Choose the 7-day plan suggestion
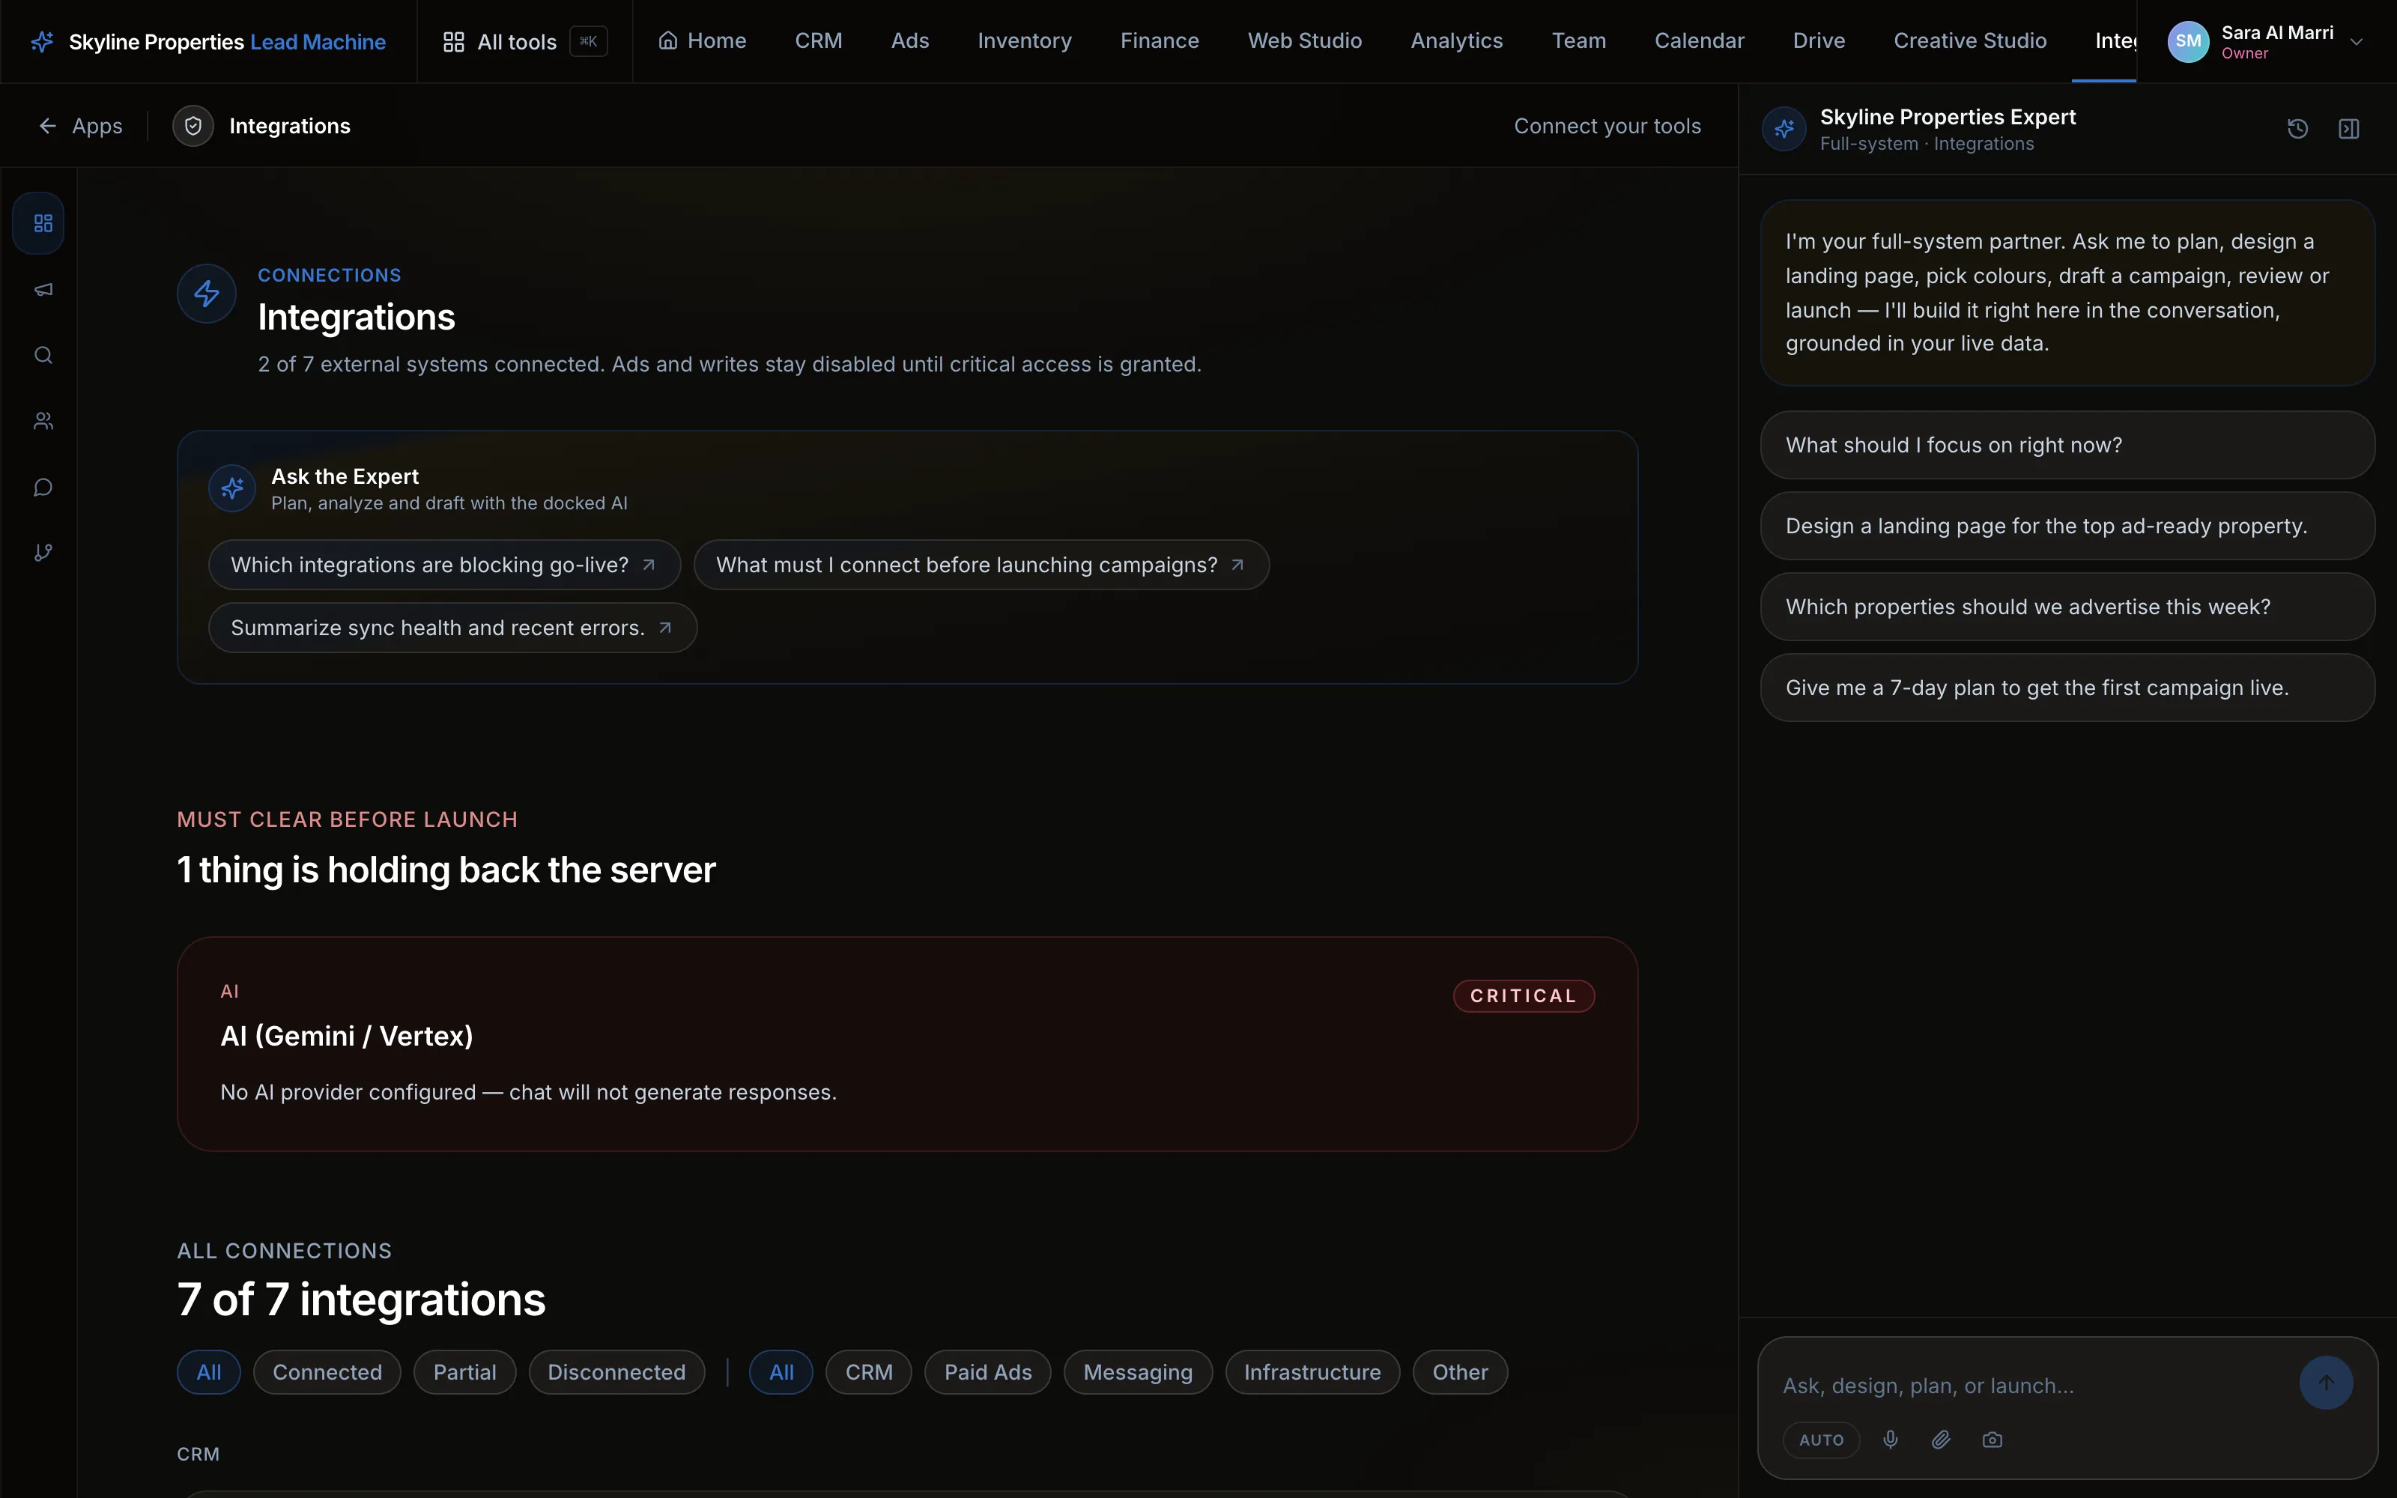The image size is (2397, 1498). pos(2067,688)
